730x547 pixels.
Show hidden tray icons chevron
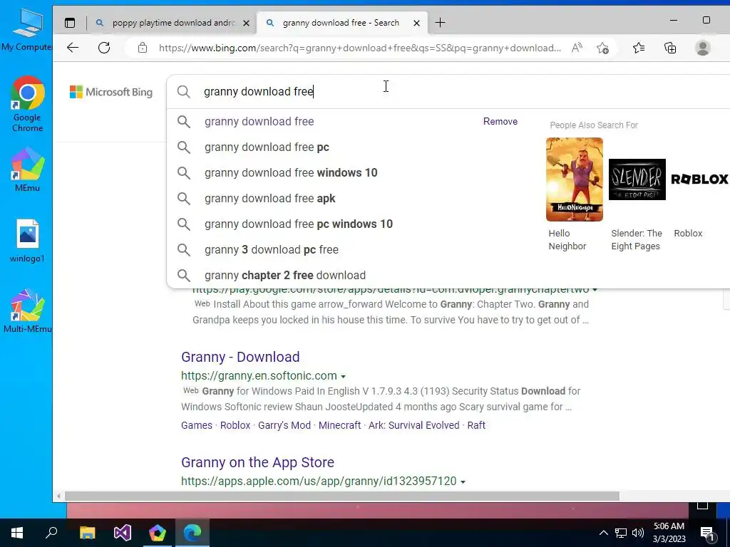pyautogui.click(x=603, y=533)
